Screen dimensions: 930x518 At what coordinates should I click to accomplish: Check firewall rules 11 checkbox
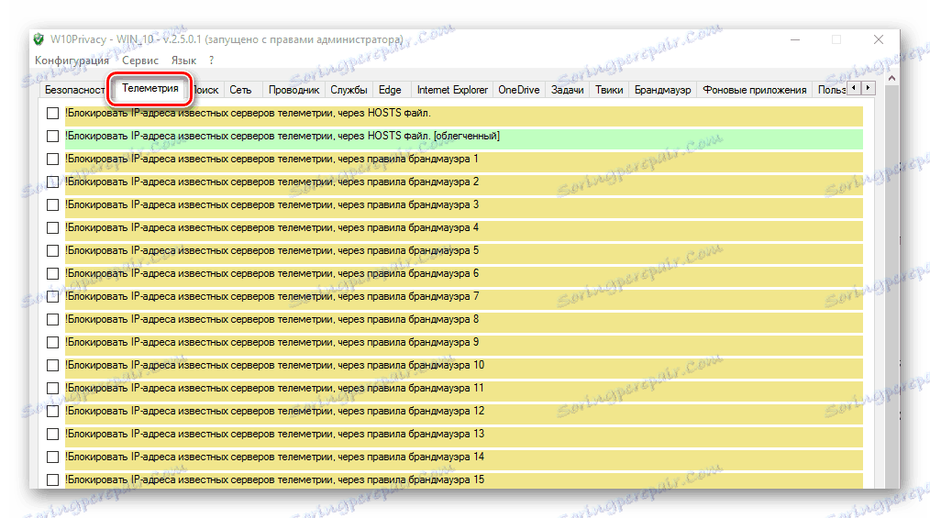(53, 388)
